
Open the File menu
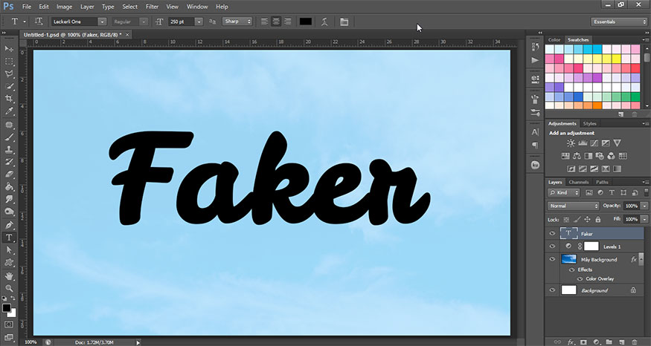27,7
